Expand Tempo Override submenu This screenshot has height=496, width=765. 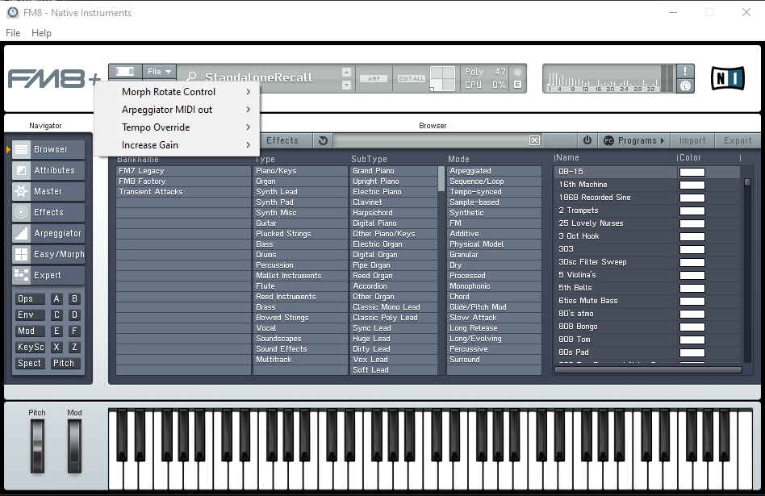(177, 127)
